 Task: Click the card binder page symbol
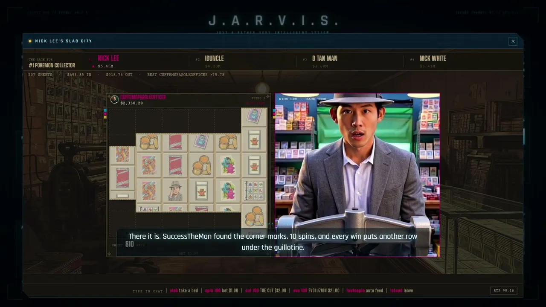pos(254,191)
